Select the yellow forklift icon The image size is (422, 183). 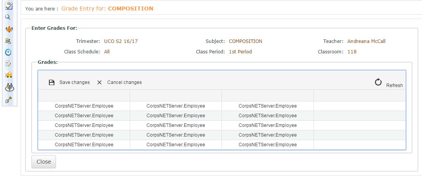[9, 75]
